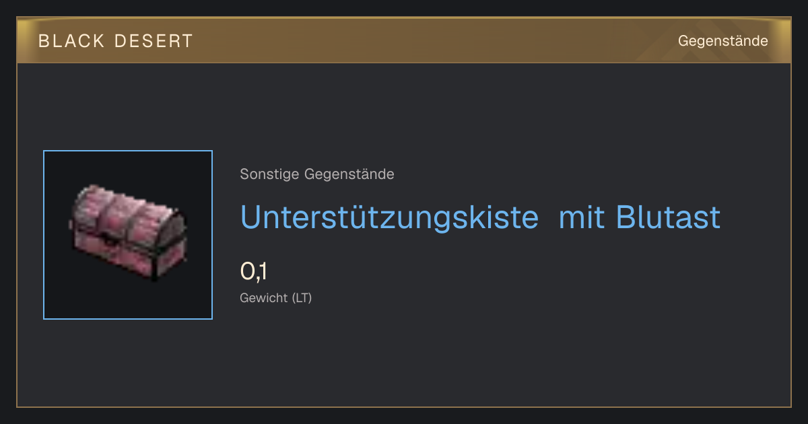Screen dimensions: 808x424
Task: Click the word Sonstige above the title
Action: click(x=271, y=174)
